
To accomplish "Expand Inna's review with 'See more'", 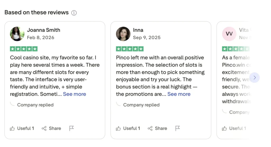I will point(179,94).
